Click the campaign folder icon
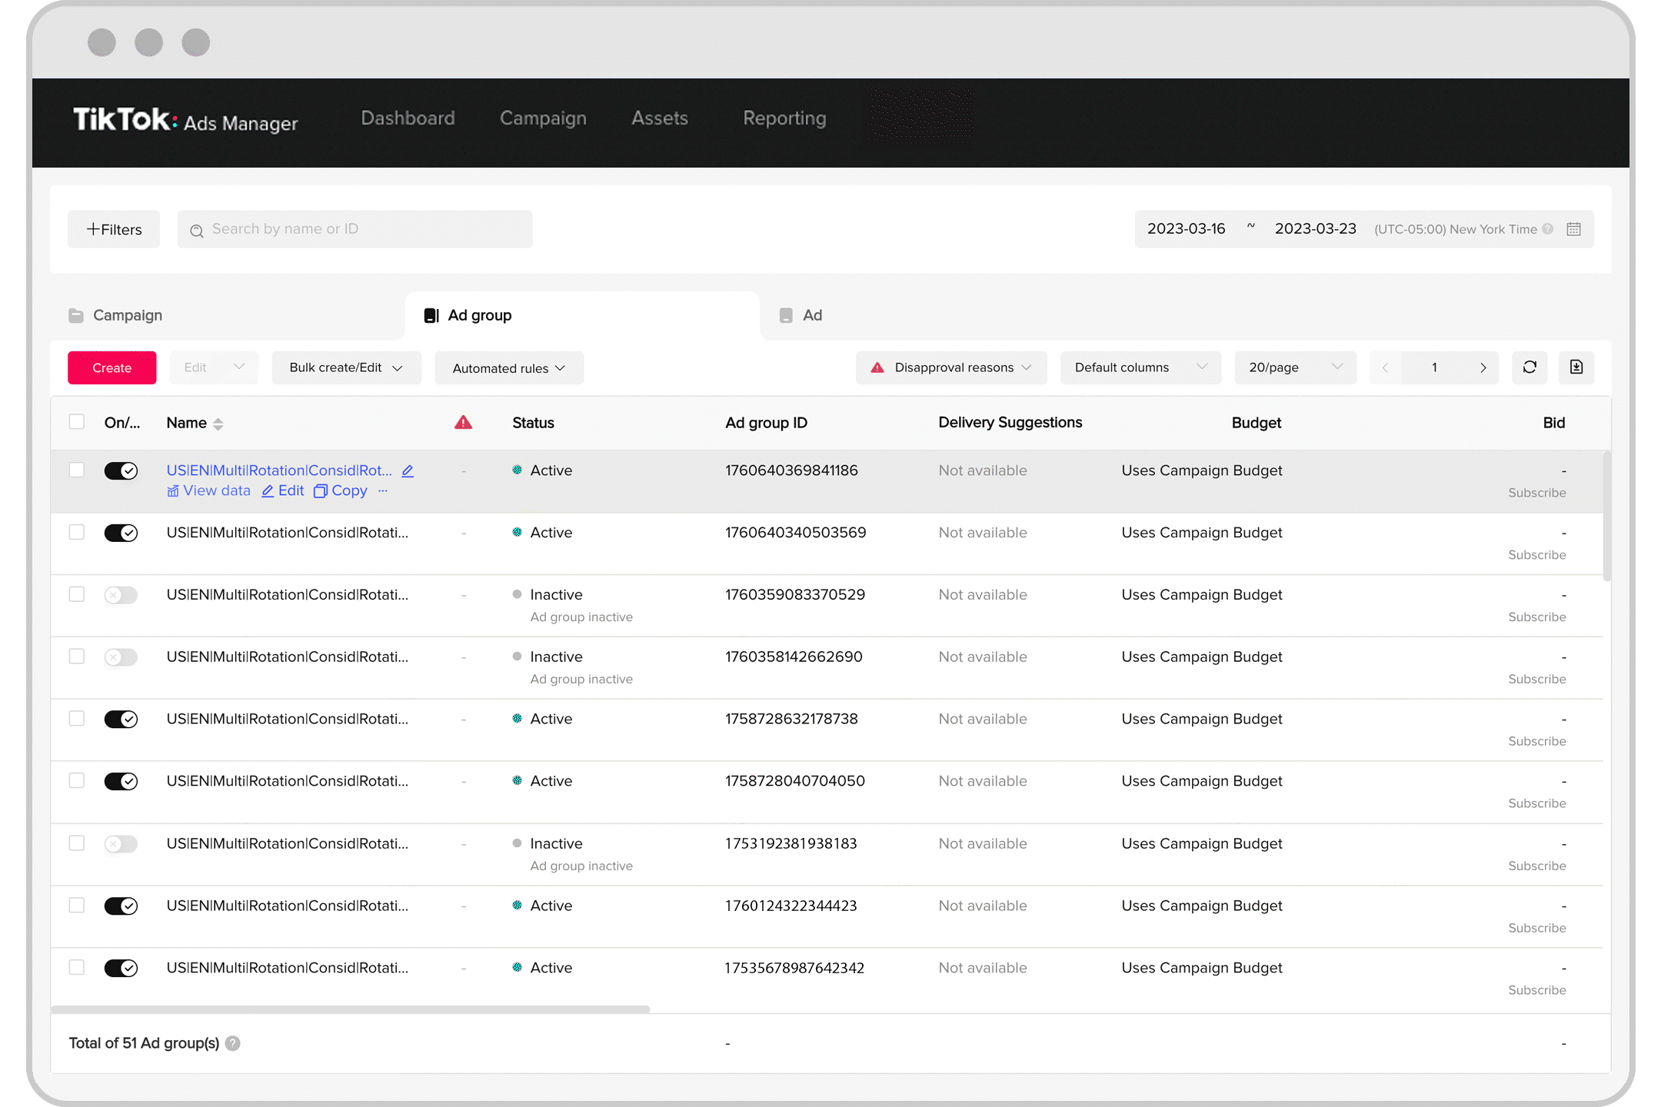The width and height of the screenshot is (1661, 1107). (x=77, y=314)
